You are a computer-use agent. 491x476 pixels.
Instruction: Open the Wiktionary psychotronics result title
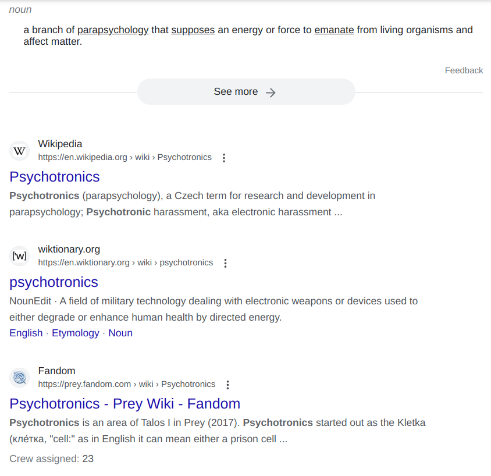coord(54,282)
